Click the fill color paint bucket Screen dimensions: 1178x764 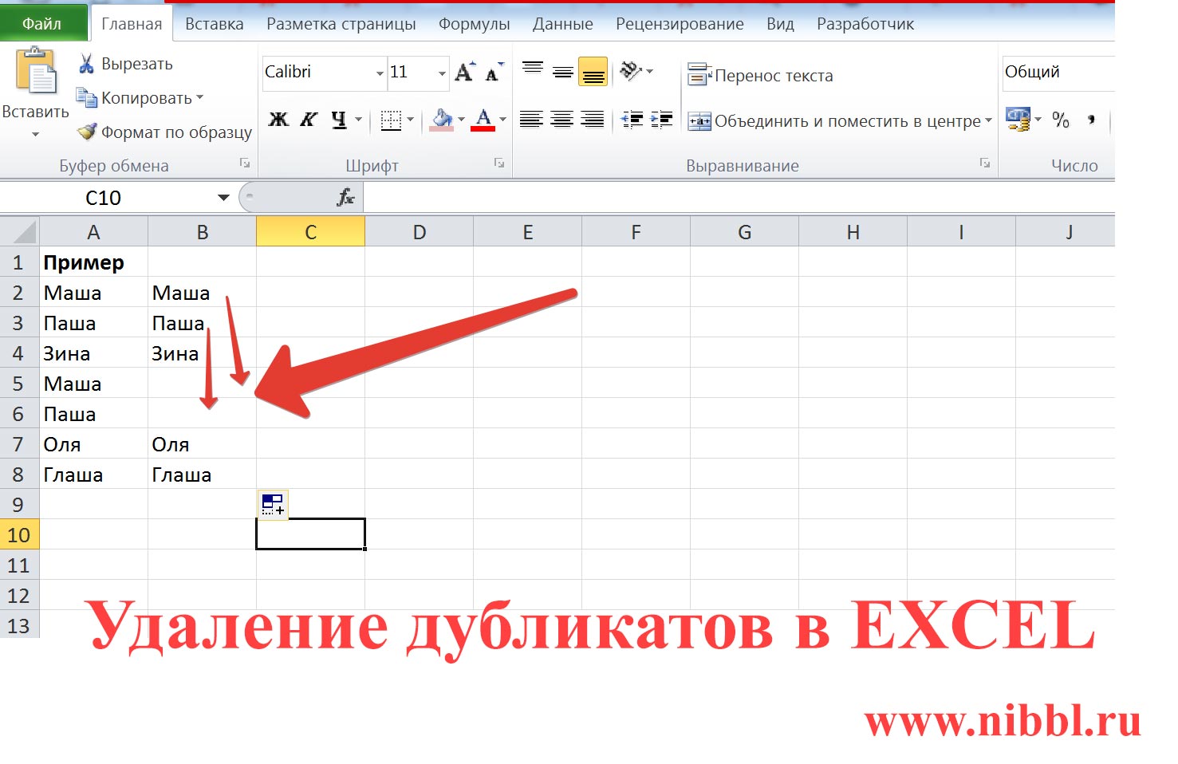tap(442, 120)
